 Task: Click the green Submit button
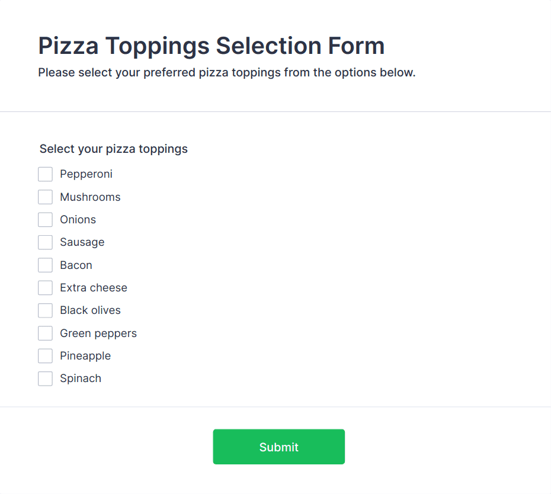coord(278,447)
